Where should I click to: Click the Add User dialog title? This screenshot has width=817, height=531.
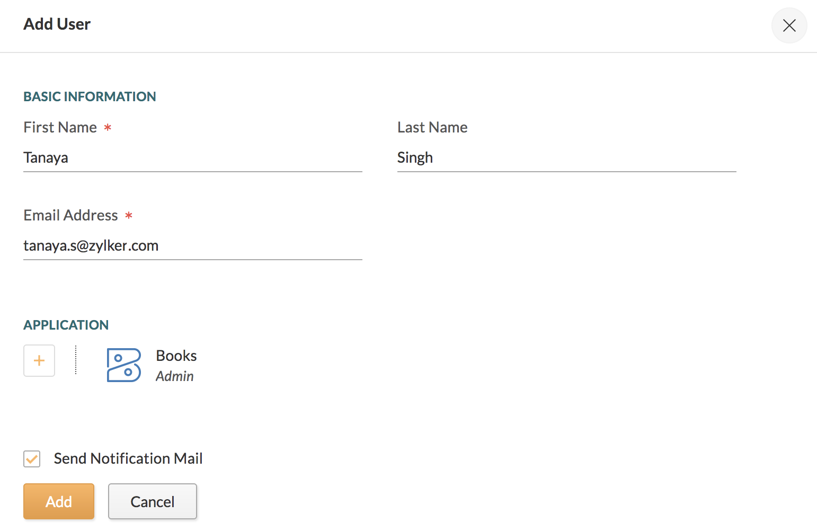(57, 24)
